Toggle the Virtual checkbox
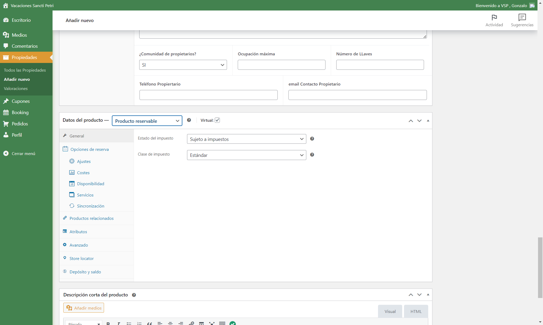This screenshot has width=543, height=325. 217,120
